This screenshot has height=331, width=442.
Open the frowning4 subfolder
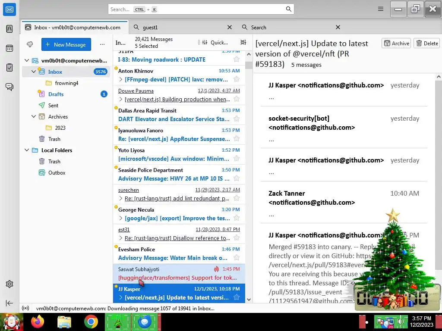point(66,83)
